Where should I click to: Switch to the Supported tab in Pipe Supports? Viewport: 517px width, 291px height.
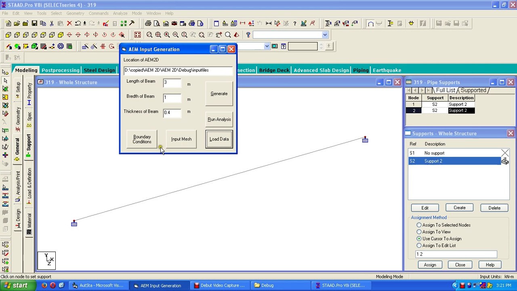473,90
